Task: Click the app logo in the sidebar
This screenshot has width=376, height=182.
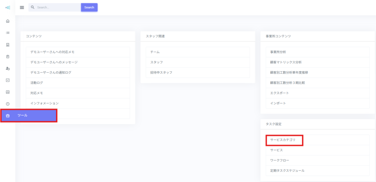Action: 7,8
